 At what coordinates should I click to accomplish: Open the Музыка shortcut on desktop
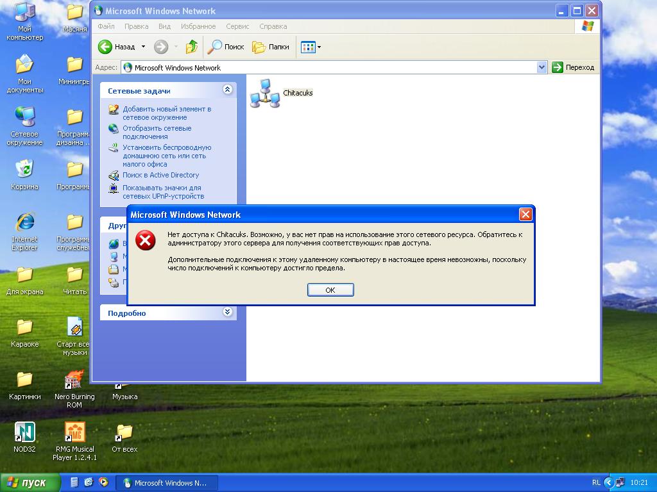tap(124, 391)
